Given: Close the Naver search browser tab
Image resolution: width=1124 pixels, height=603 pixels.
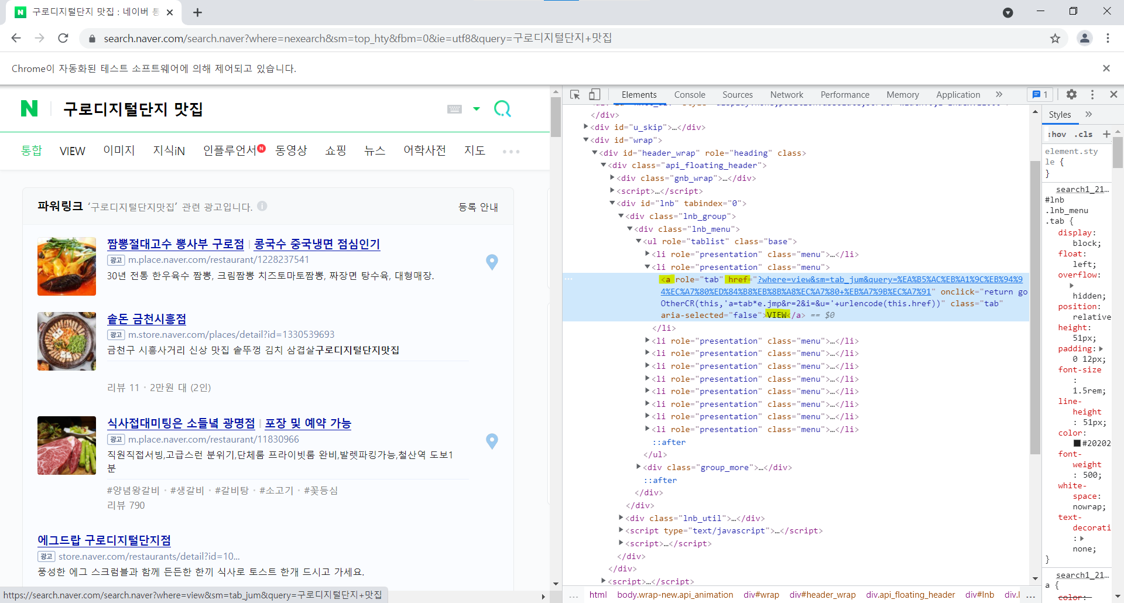Looking at the screenshot, I should tap(170, 12).
